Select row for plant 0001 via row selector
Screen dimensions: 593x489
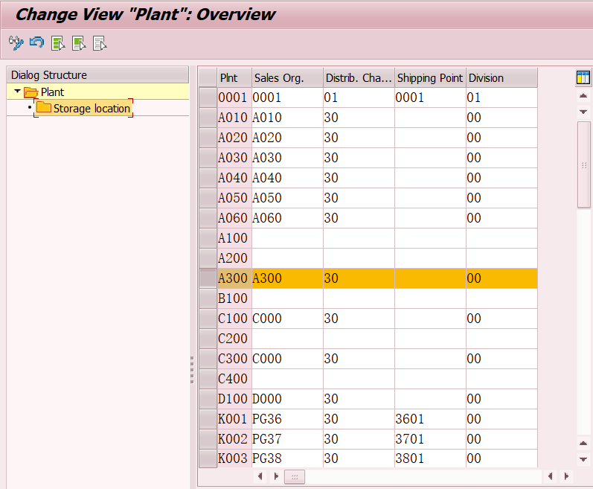[x=208, y=98]
